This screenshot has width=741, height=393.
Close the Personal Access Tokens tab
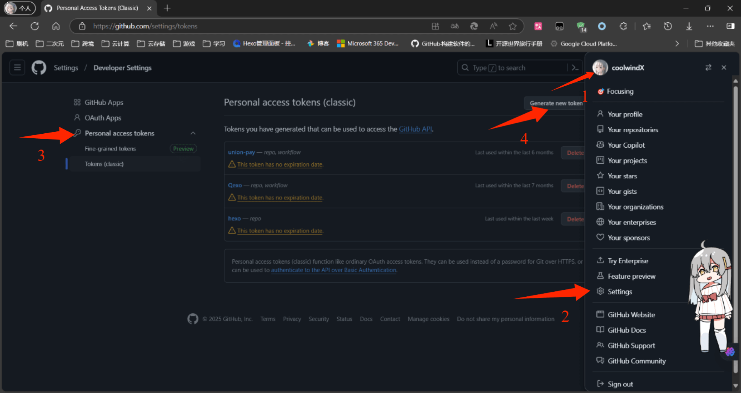point(149,8)
